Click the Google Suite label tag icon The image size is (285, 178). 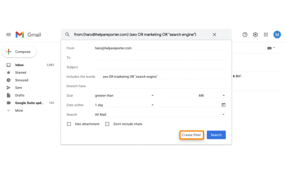[9, 103]
